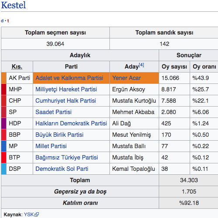The image size is (218, 218).
Task: Open the Milliyetçi Hareket Partisi link
Action: (x=66, y=89)
